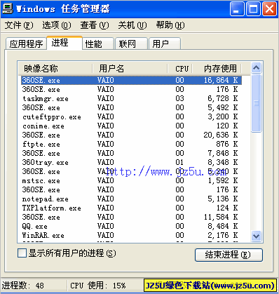Enable 显示所有用户的进程 checkbox
The width and height of the screenshot is (279, 294).
[22, 253]
